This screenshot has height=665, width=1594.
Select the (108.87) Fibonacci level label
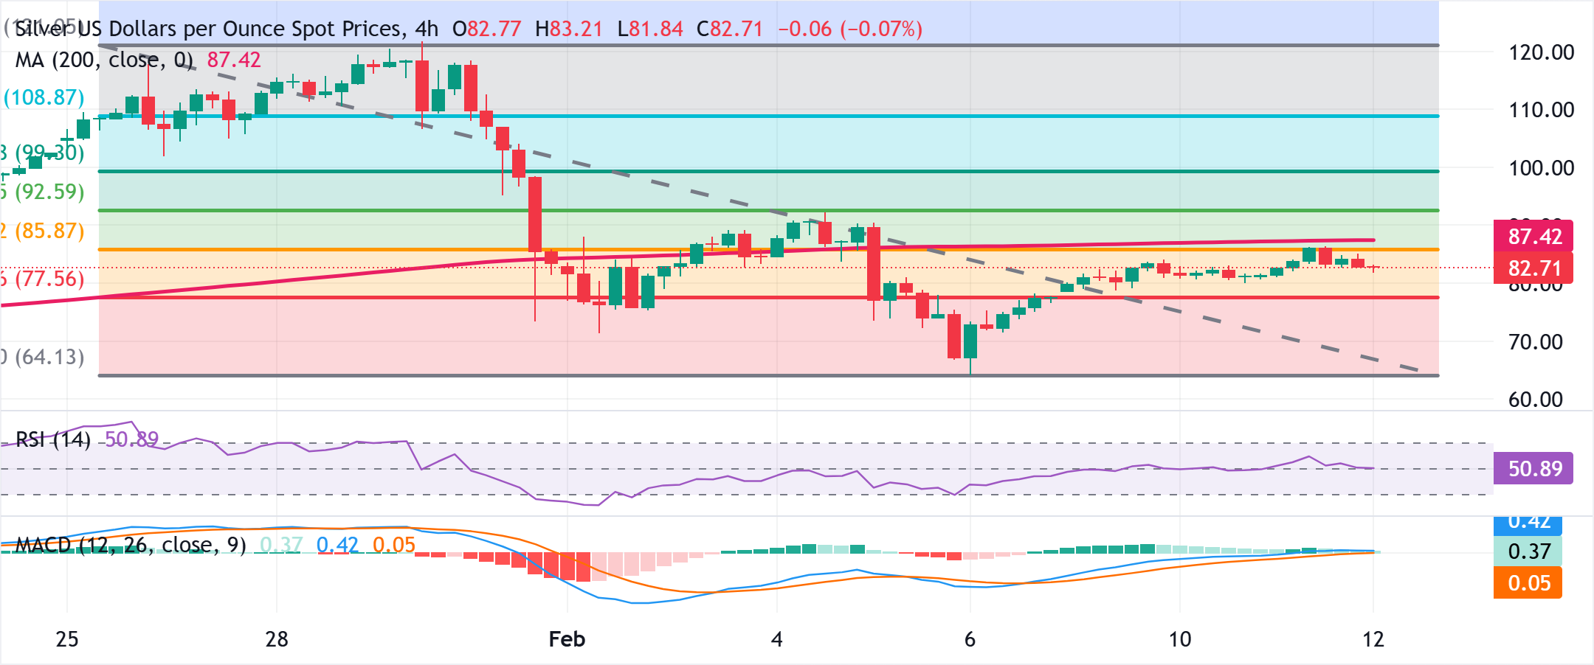point(43,97)
